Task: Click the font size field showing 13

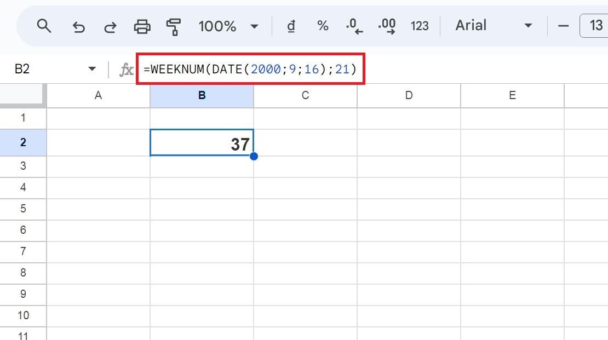Action: click(595, 26)
